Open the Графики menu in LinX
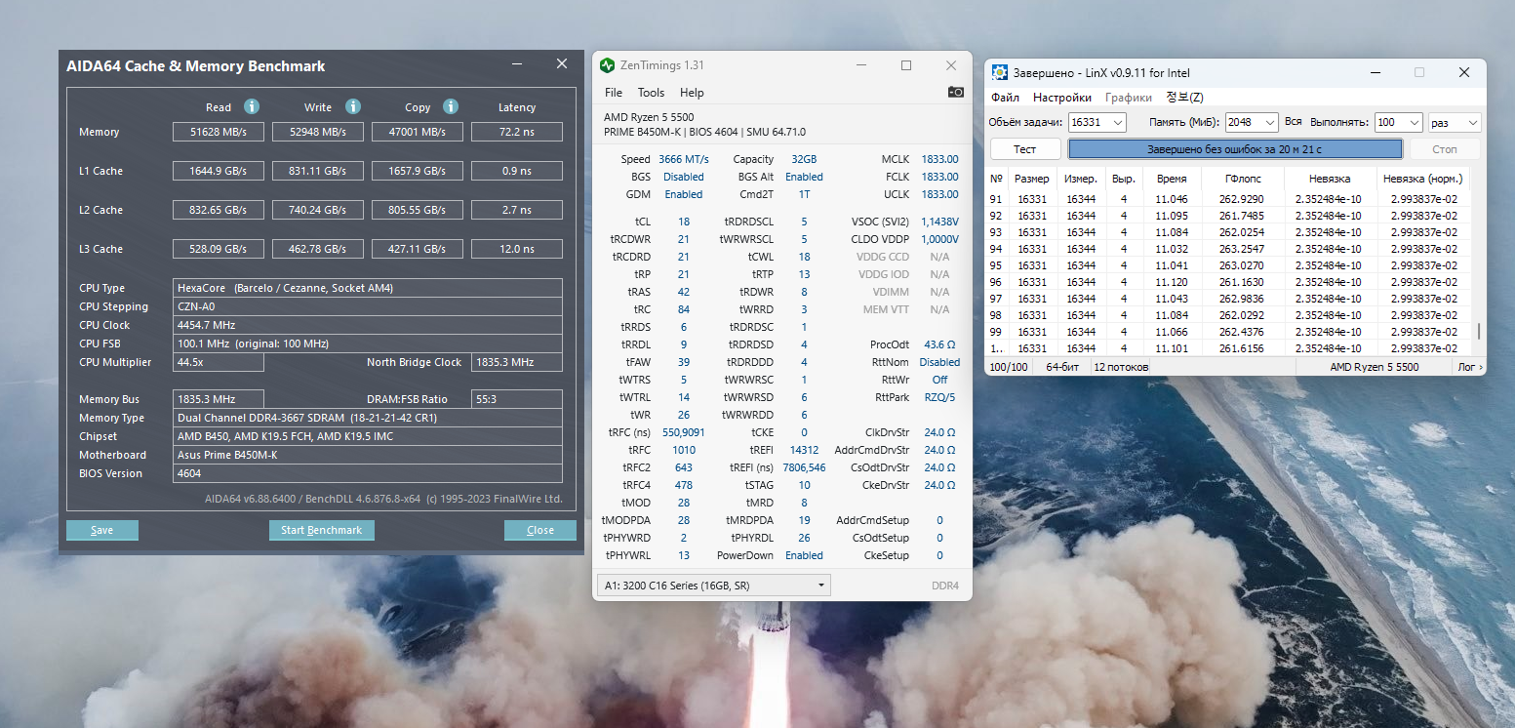This screenshot has width=1515, height=728. 1129,98
